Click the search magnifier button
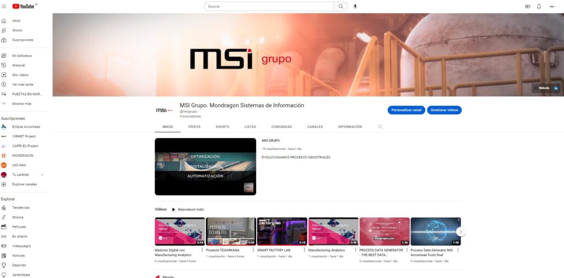 tap(340, 7)
